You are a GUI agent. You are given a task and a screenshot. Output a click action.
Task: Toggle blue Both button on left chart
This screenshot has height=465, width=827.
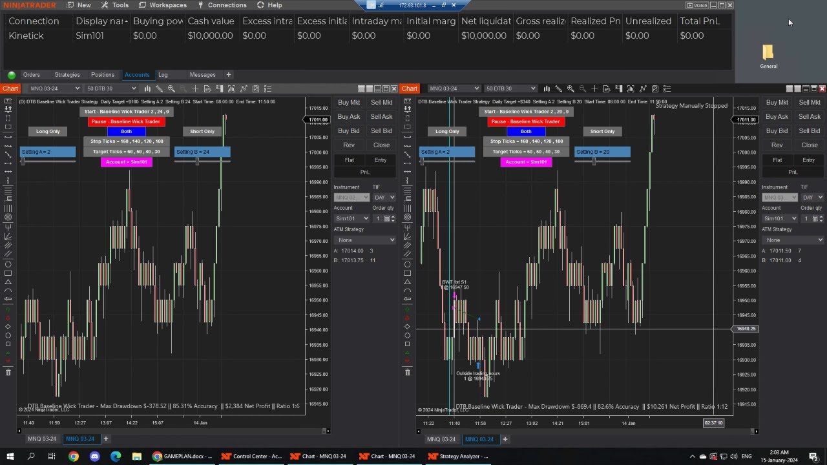coord(126,131)
